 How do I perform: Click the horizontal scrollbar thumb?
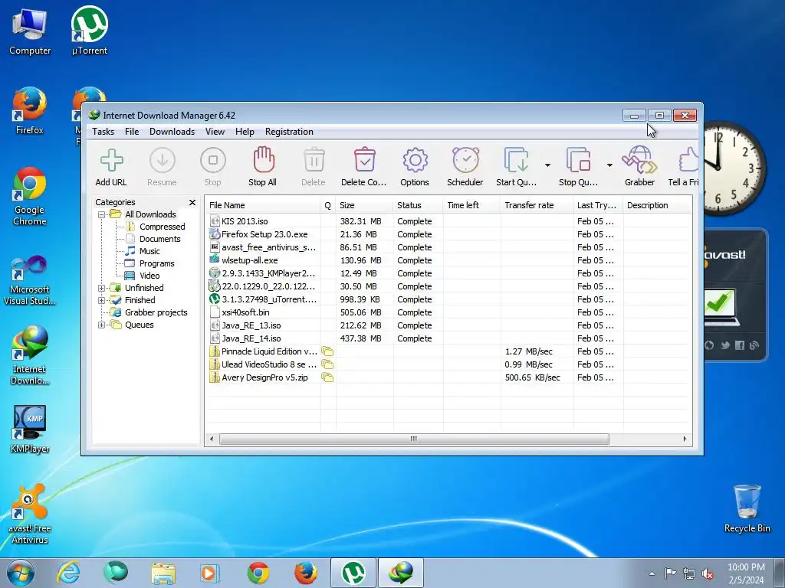pyautogui.click(x=414, y=439)
